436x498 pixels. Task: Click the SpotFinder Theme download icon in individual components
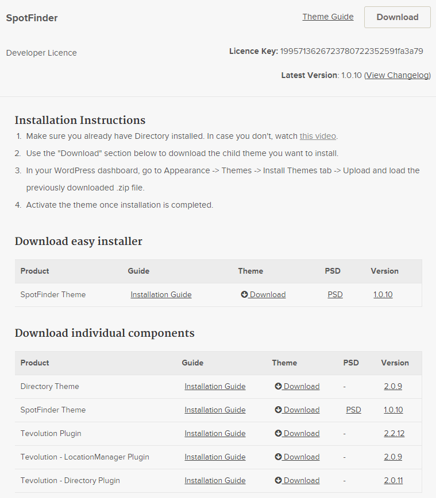pos(278,410)
